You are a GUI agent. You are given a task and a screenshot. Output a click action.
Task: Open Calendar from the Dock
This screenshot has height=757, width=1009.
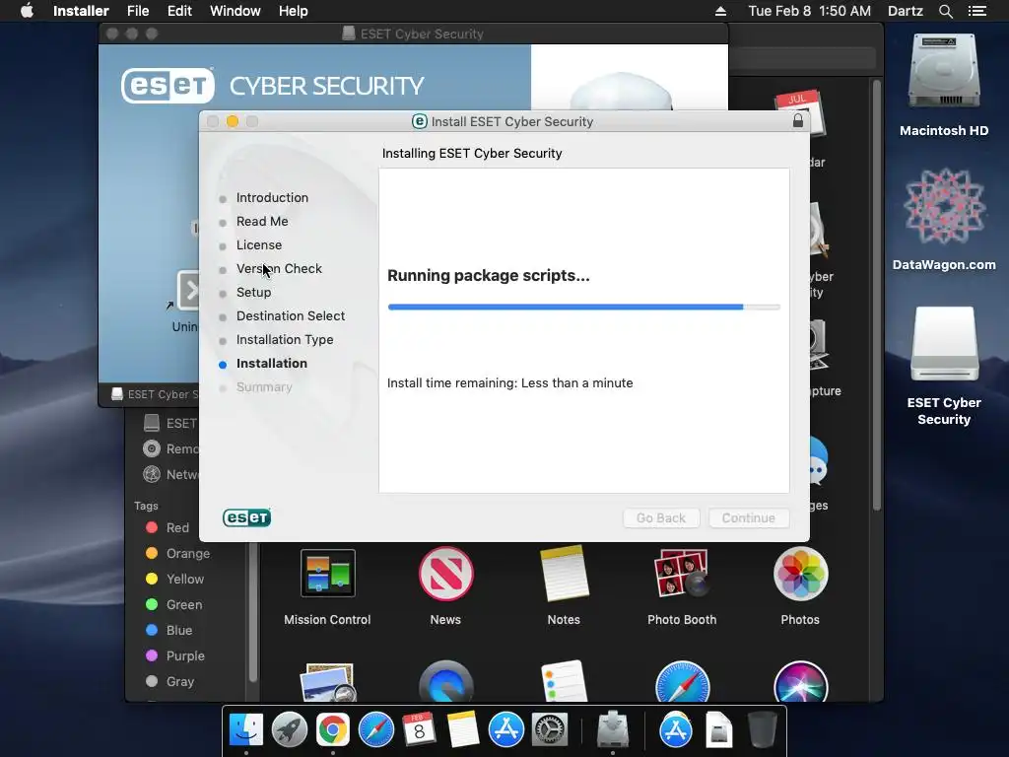click(x=419, y=730)
